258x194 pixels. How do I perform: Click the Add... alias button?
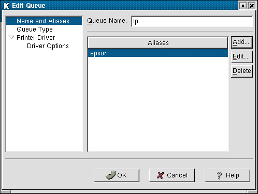point(241,42)
